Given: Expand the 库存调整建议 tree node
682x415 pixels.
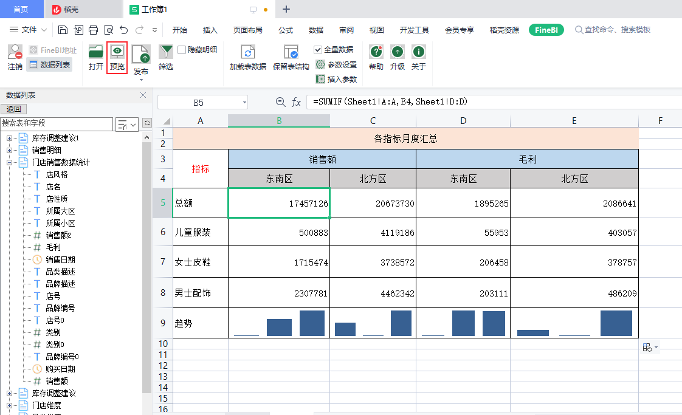Looking at the screenshot, I should tap(9, 393).
